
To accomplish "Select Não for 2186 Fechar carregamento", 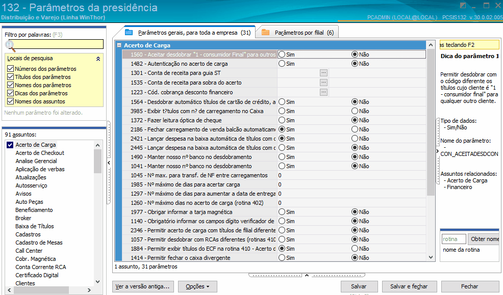I will tap(355, 129).
